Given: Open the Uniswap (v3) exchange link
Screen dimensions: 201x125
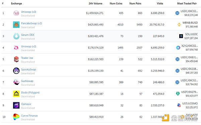Looking at the screenshot, I should coord(28,12).
